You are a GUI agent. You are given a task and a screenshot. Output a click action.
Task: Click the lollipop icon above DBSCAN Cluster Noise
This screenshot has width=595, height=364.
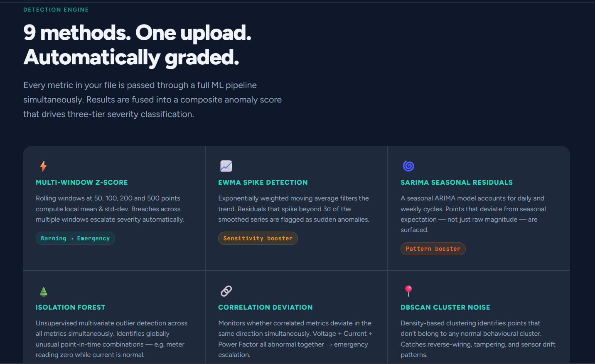[x=408, y=291]
